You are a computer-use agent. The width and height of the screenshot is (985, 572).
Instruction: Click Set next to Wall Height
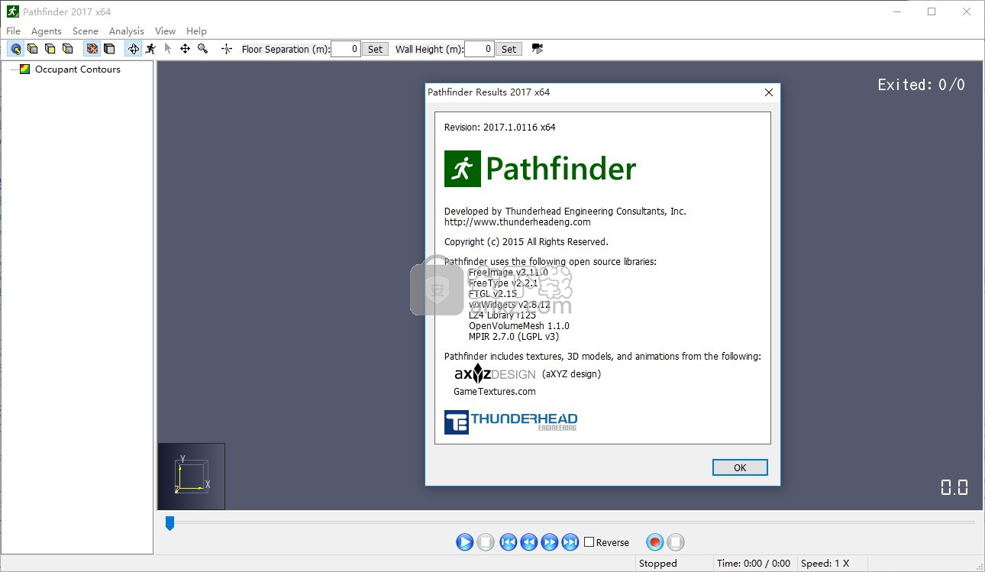509,49
